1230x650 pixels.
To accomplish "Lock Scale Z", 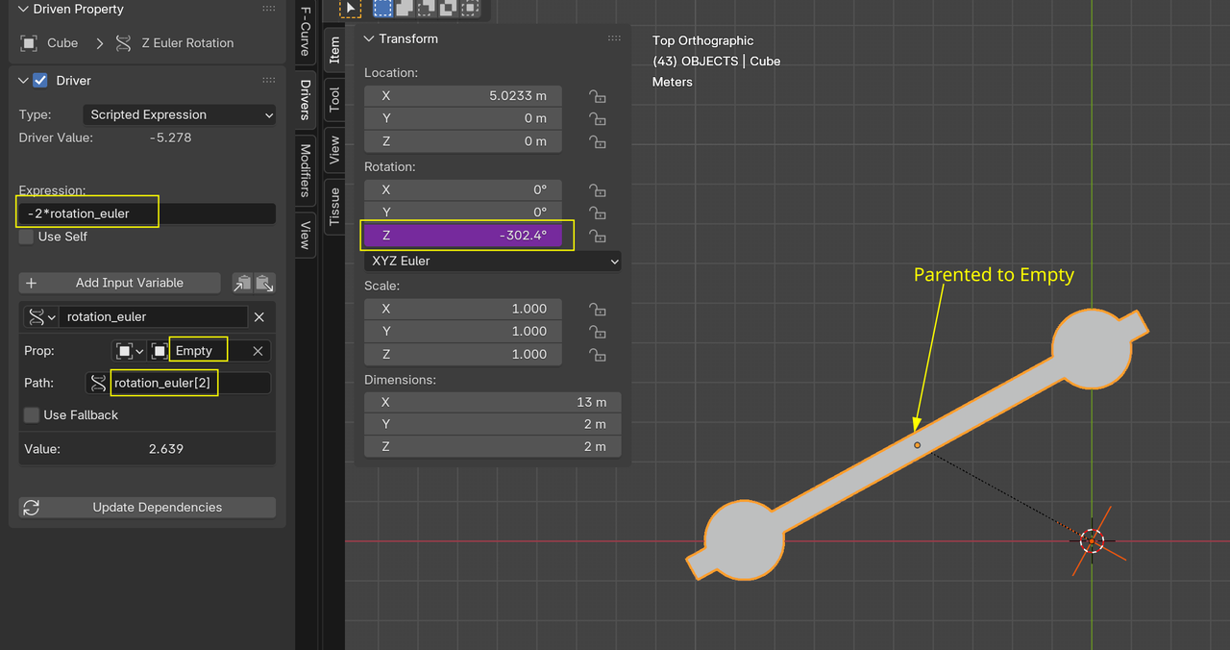I will 598,355.
